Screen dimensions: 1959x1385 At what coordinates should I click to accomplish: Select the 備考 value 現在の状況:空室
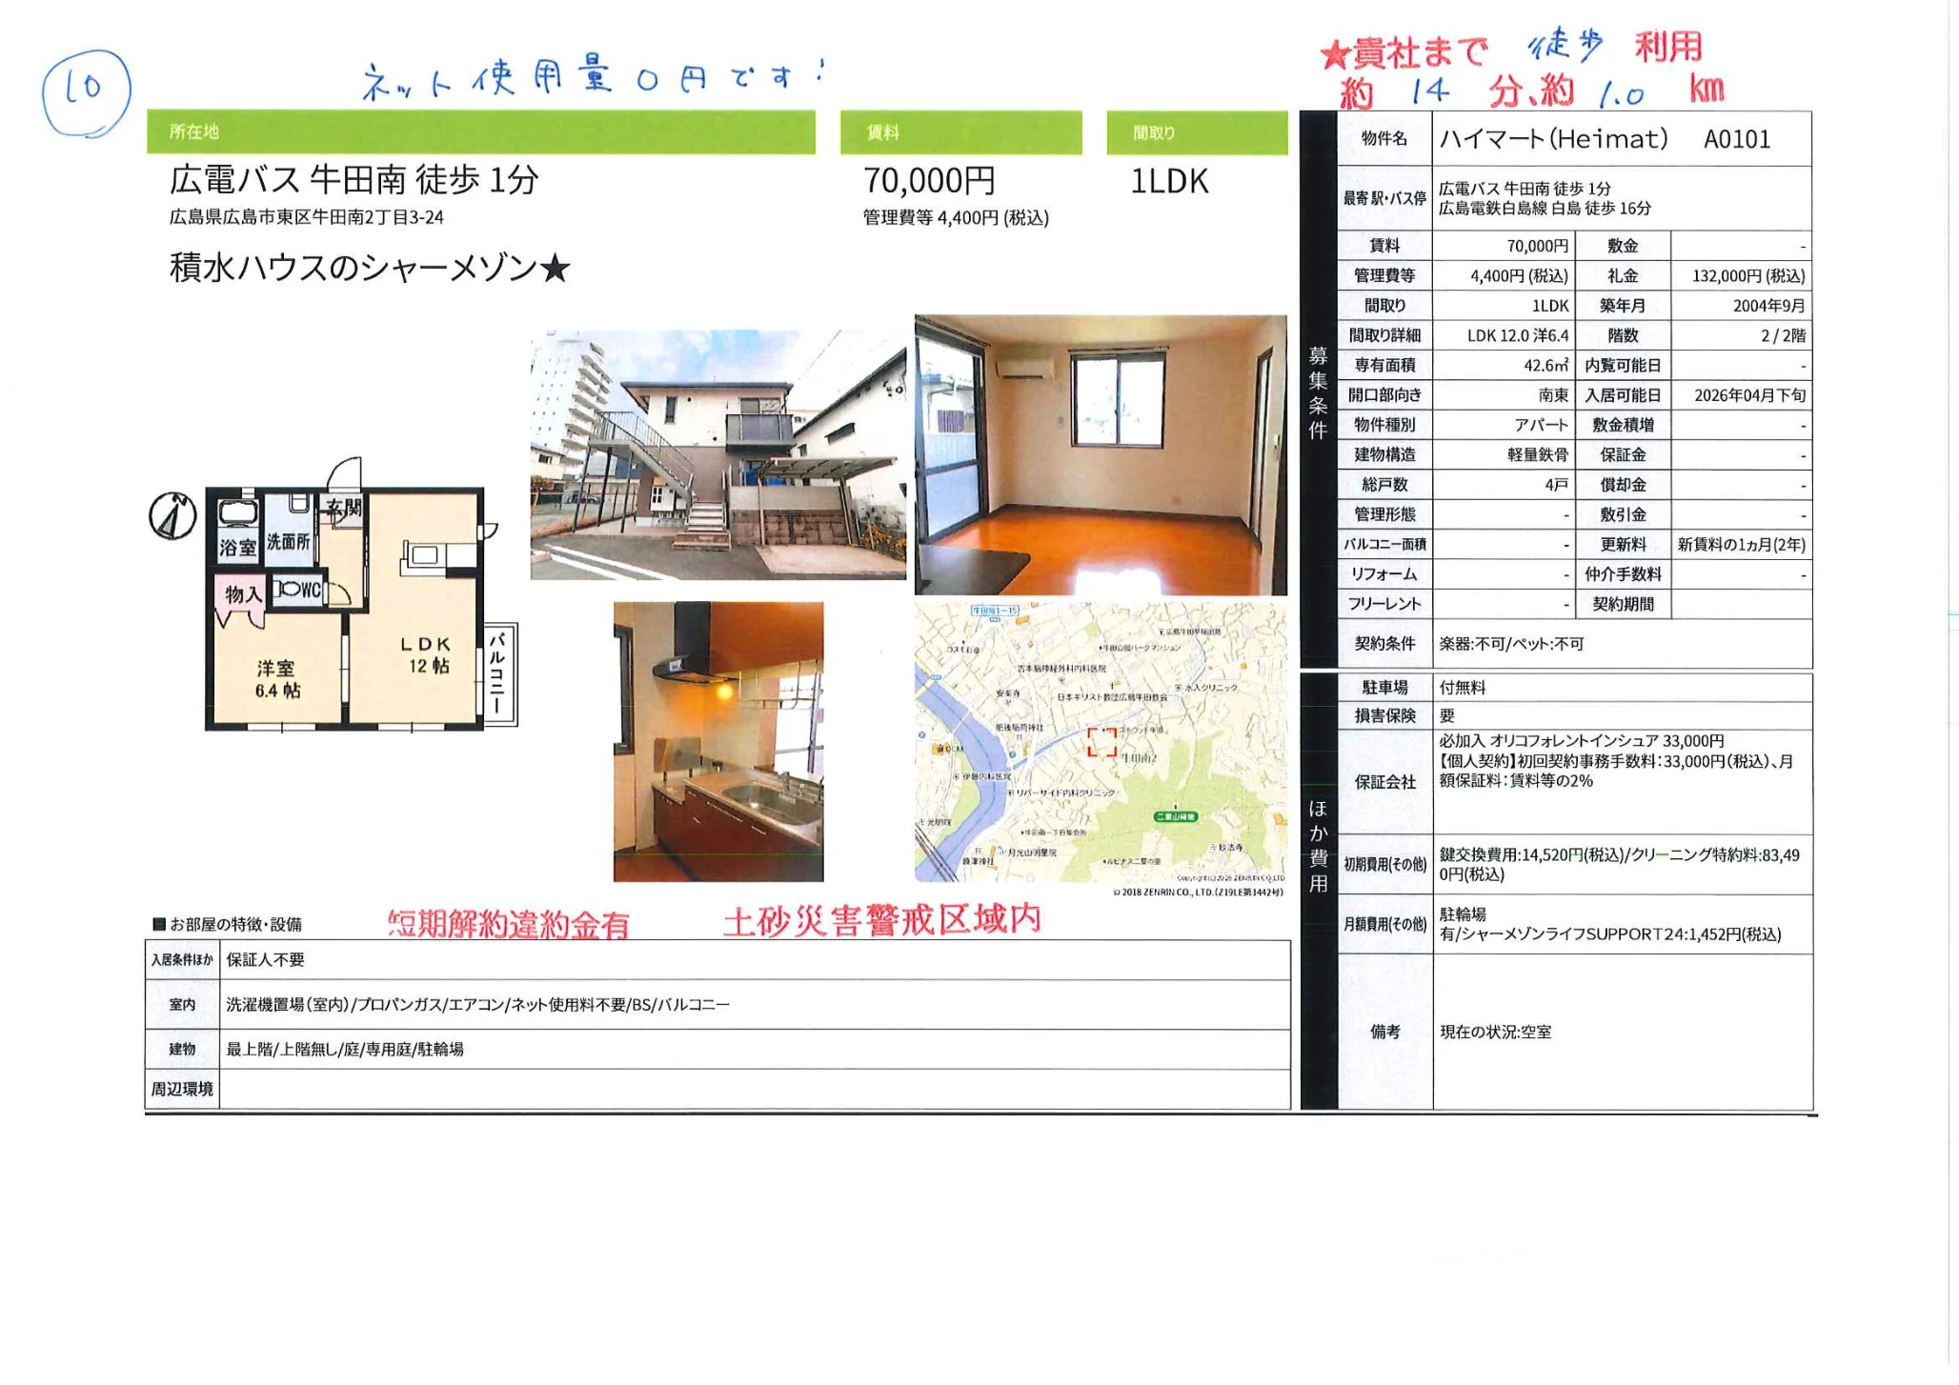point(1495,1033)
